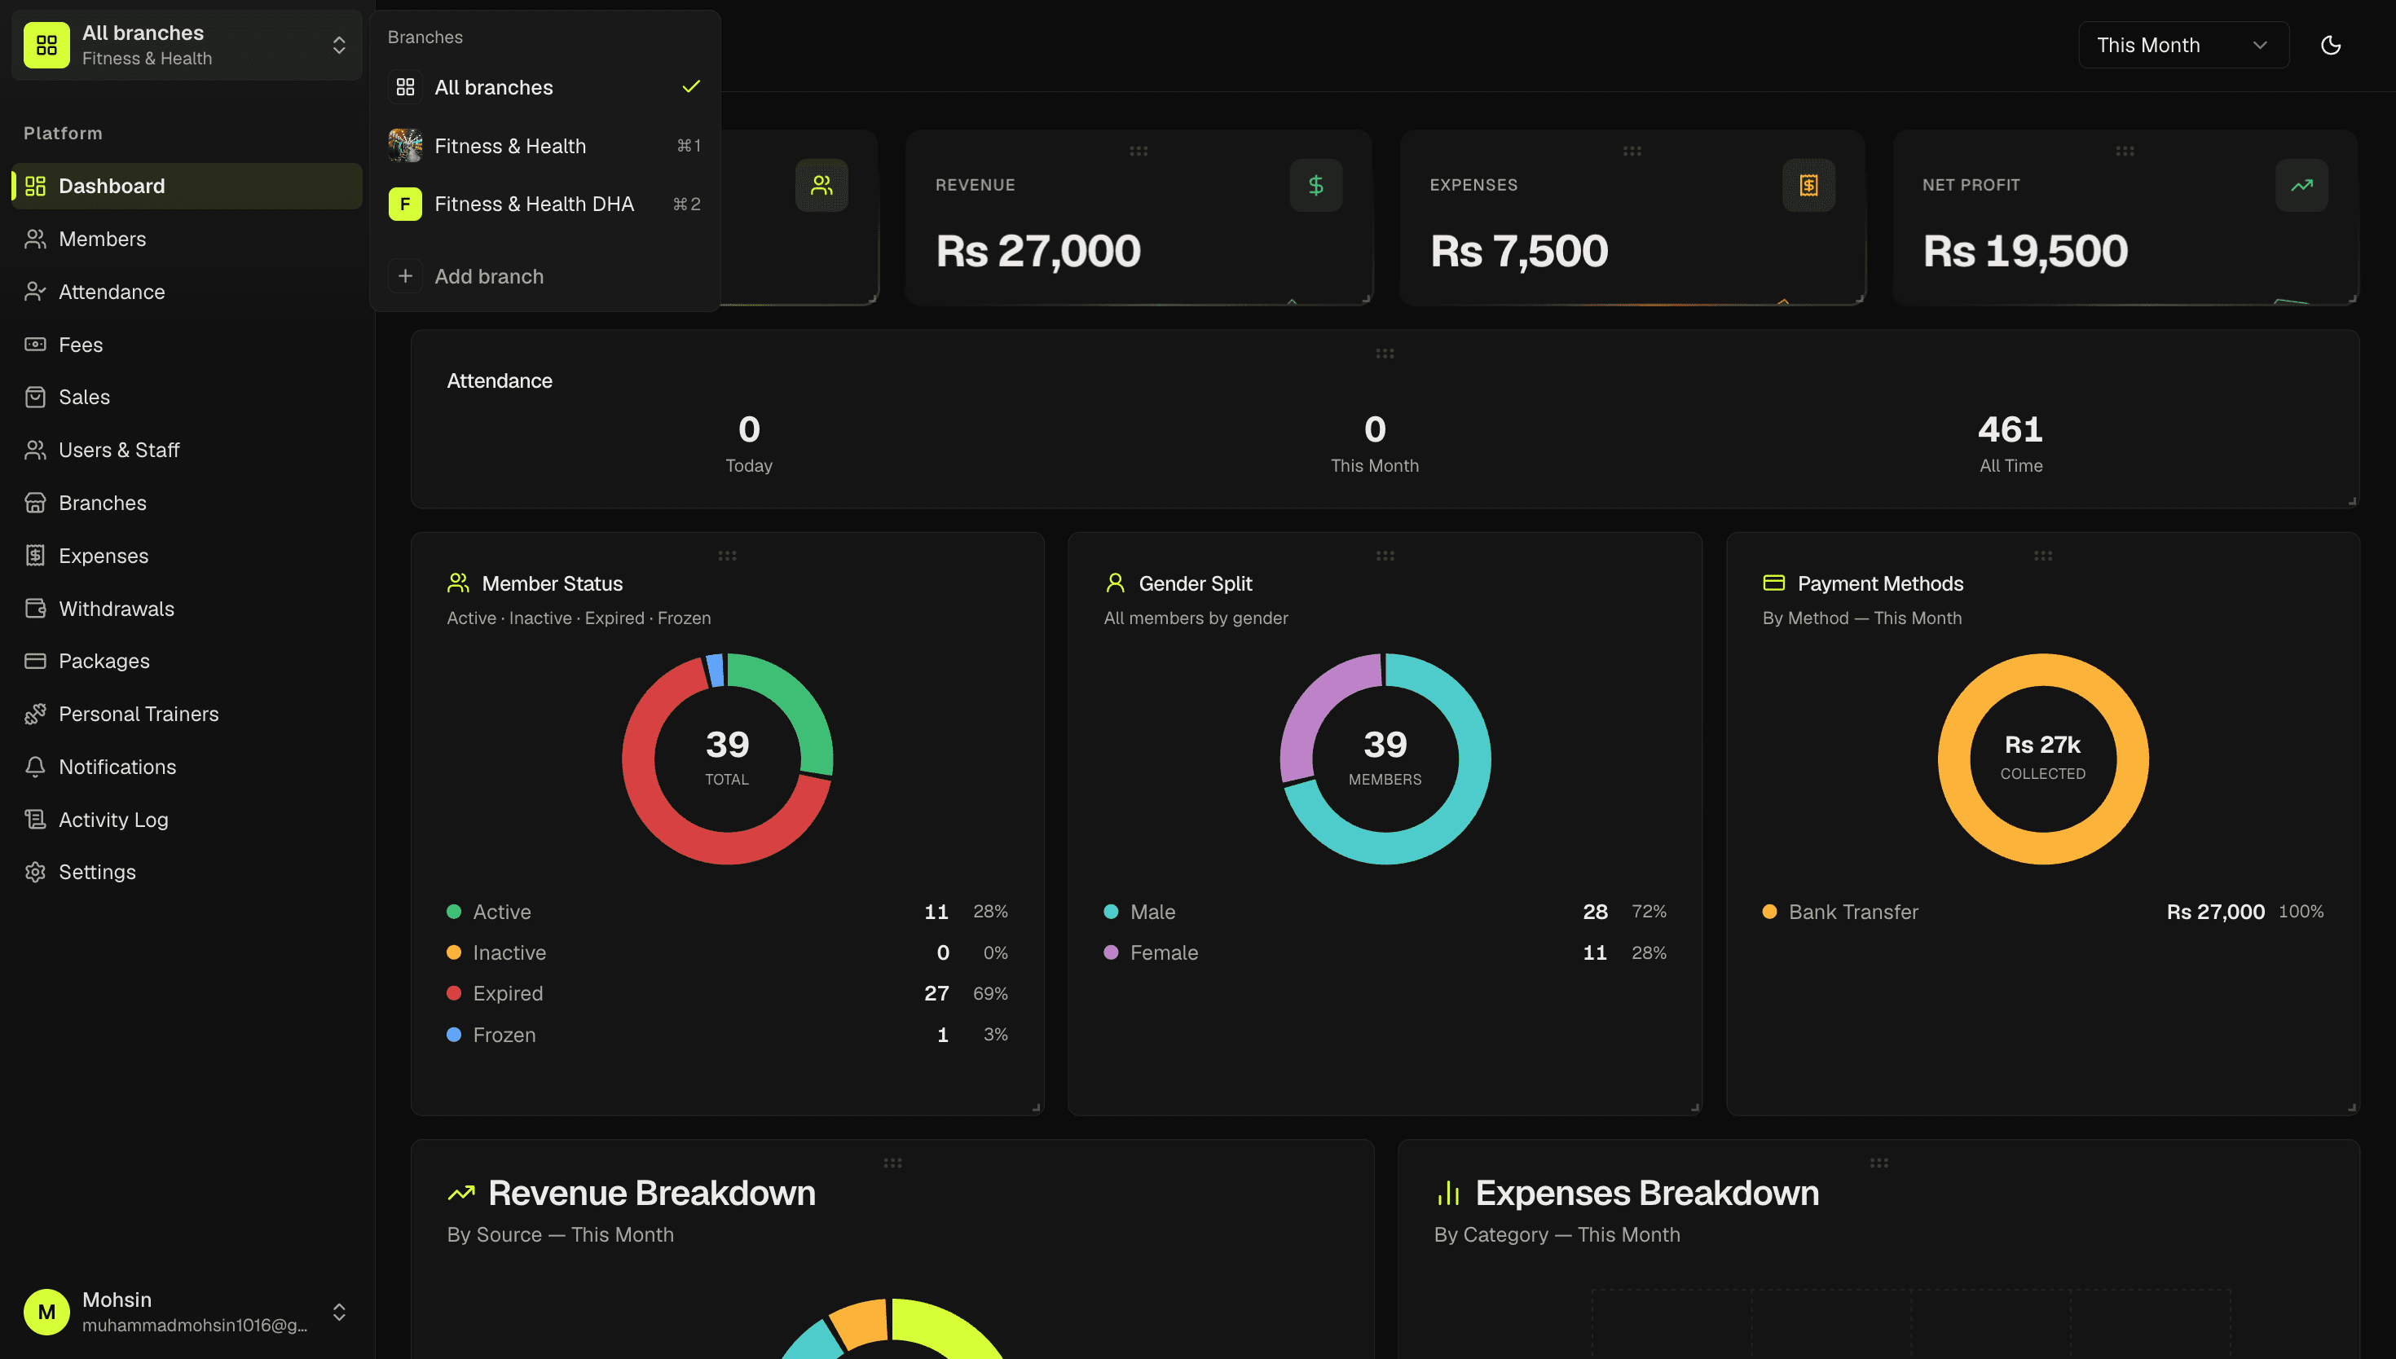Click the Fitness & Health branch avatar image
The width and height of the screenshot is (2396, 1359).
coord(405,146)
